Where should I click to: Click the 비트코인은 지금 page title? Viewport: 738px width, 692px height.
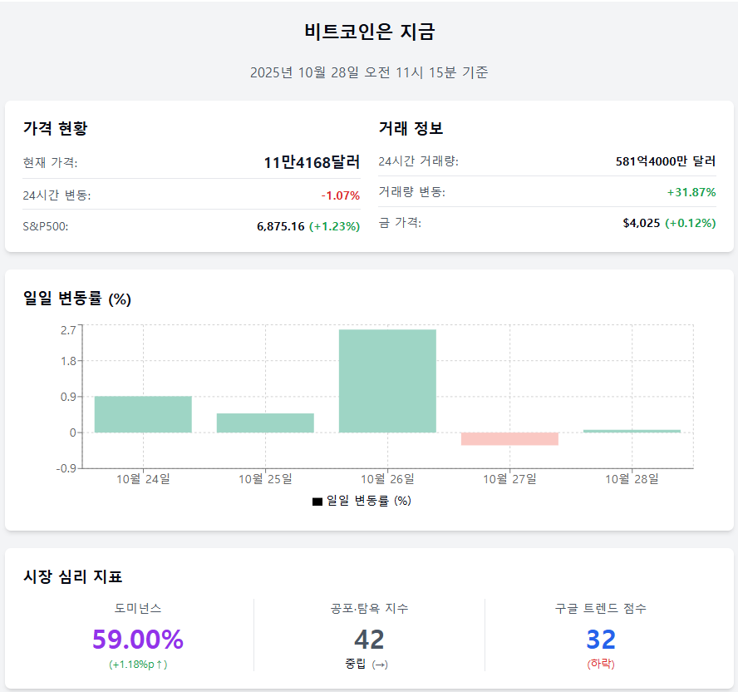click(369, 32)
